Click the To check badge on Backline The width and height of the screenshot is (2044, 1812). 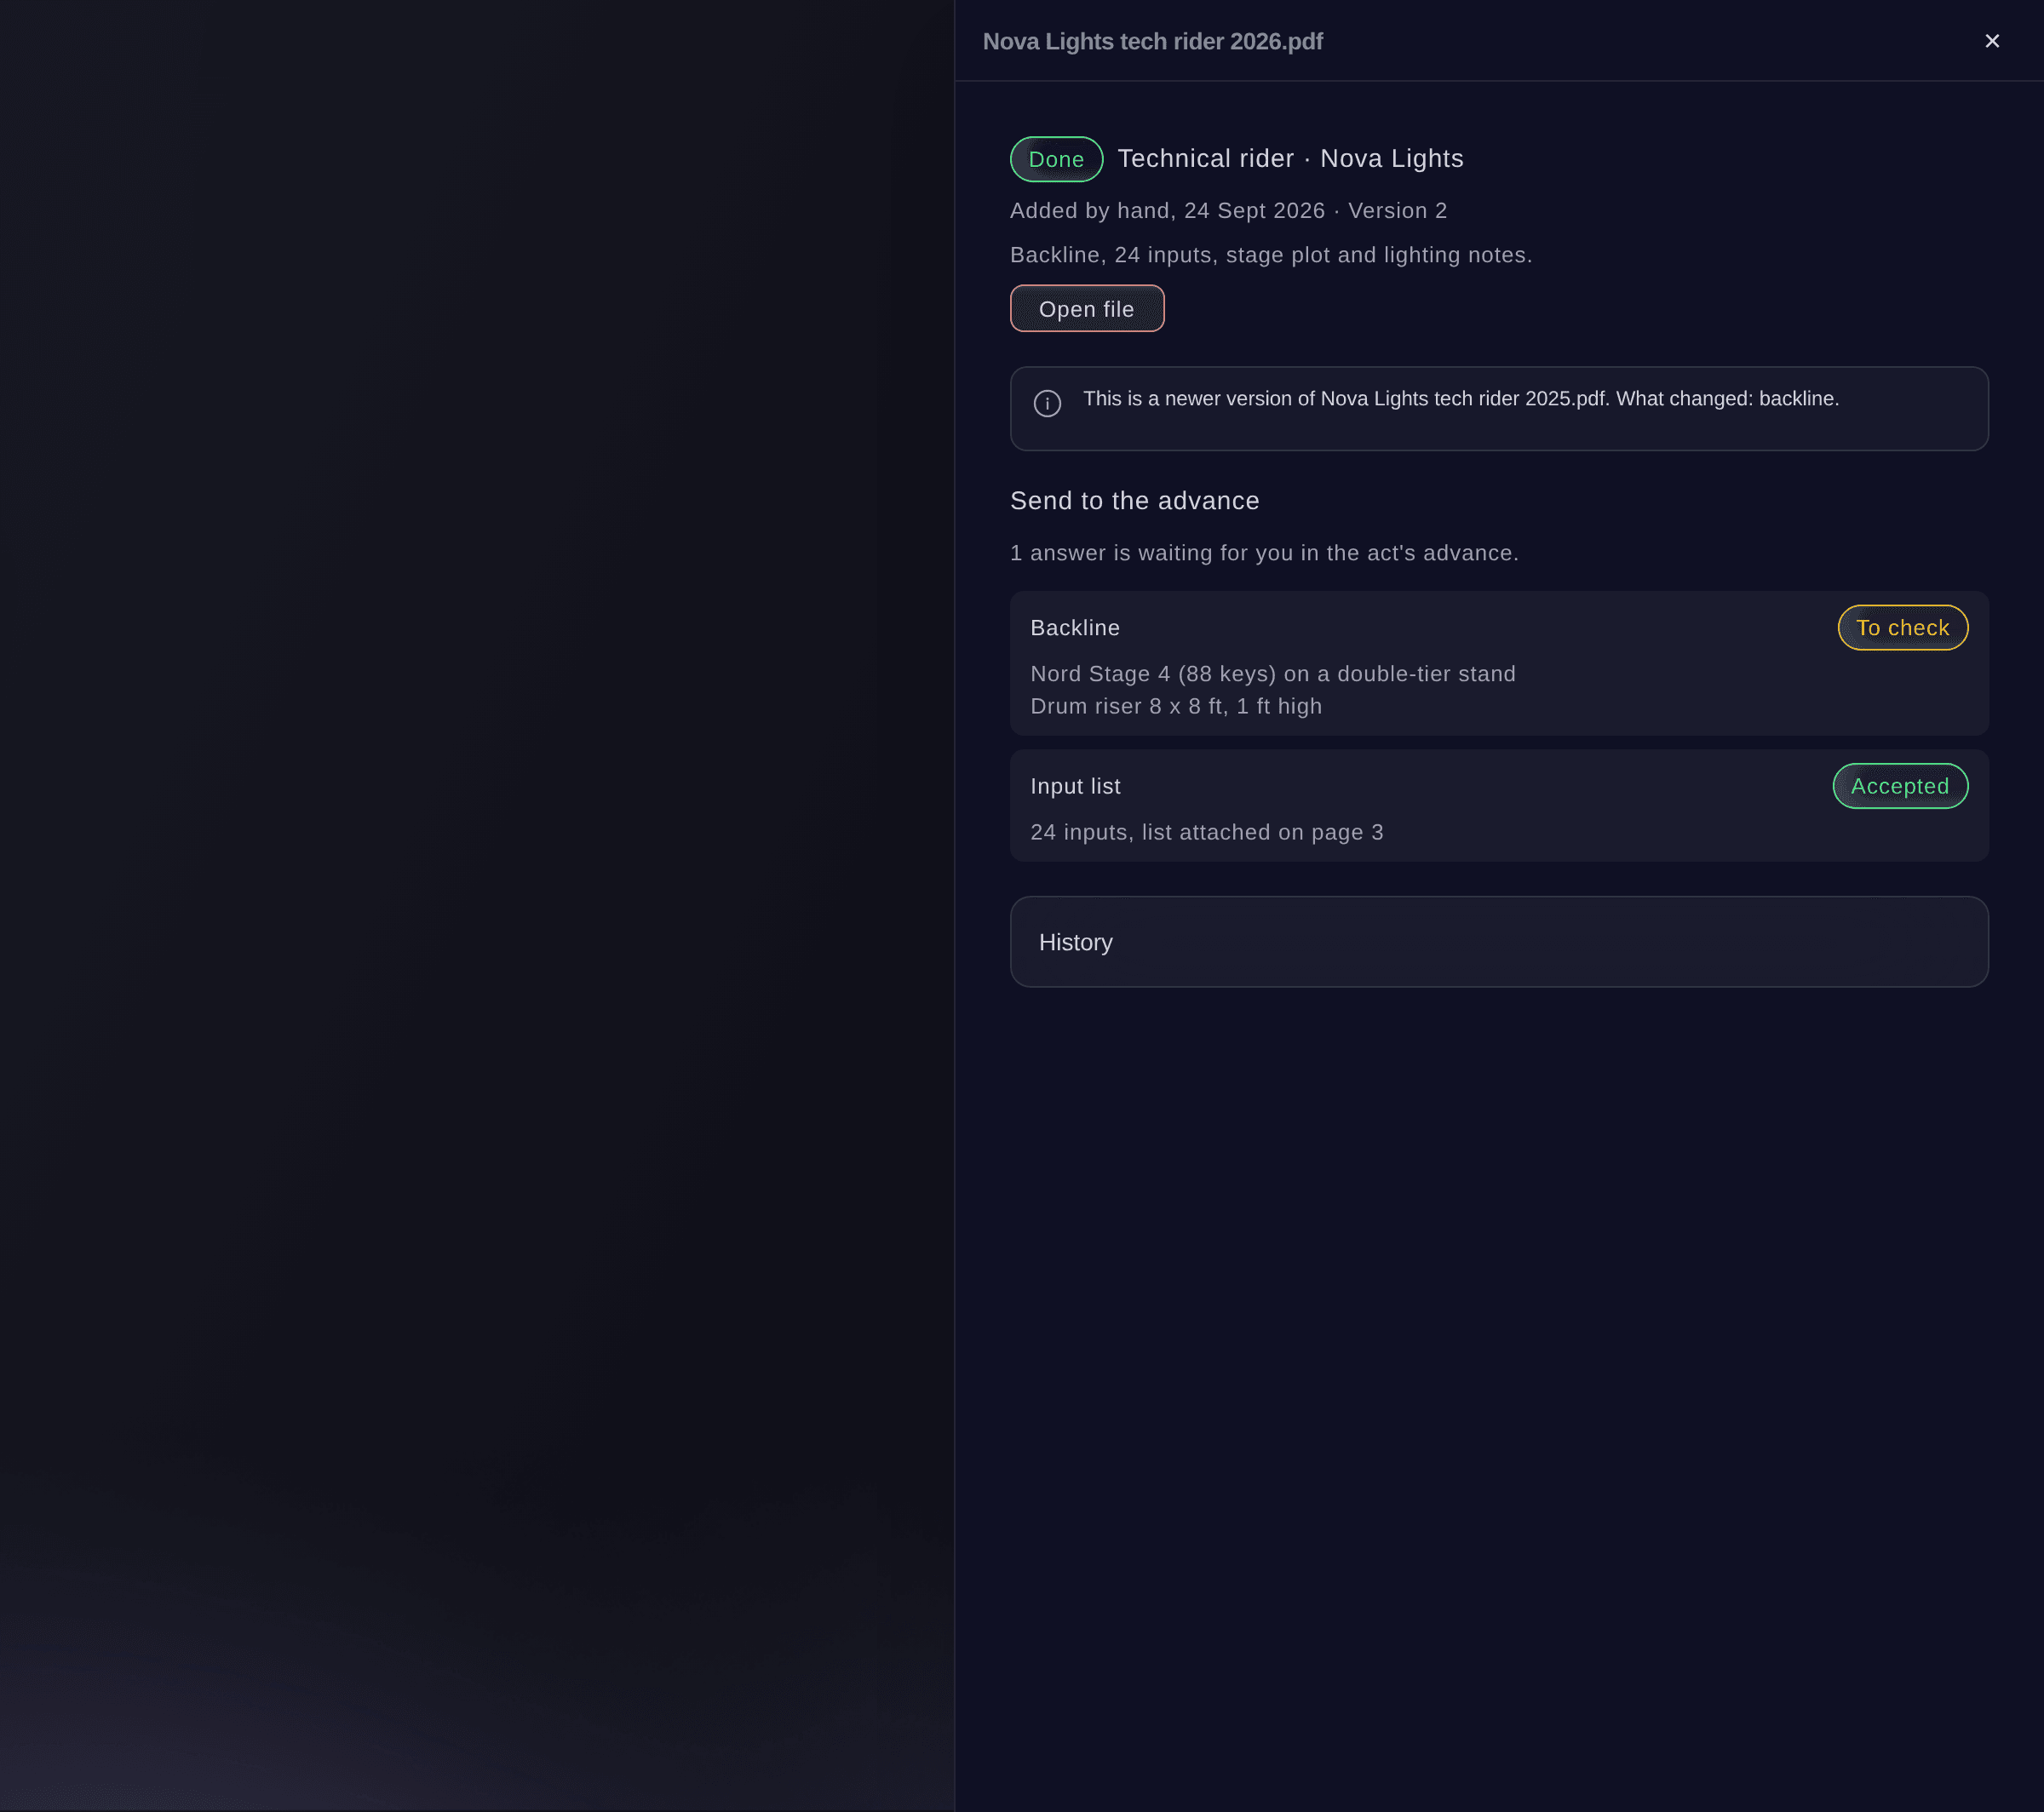pos(1903,628)
